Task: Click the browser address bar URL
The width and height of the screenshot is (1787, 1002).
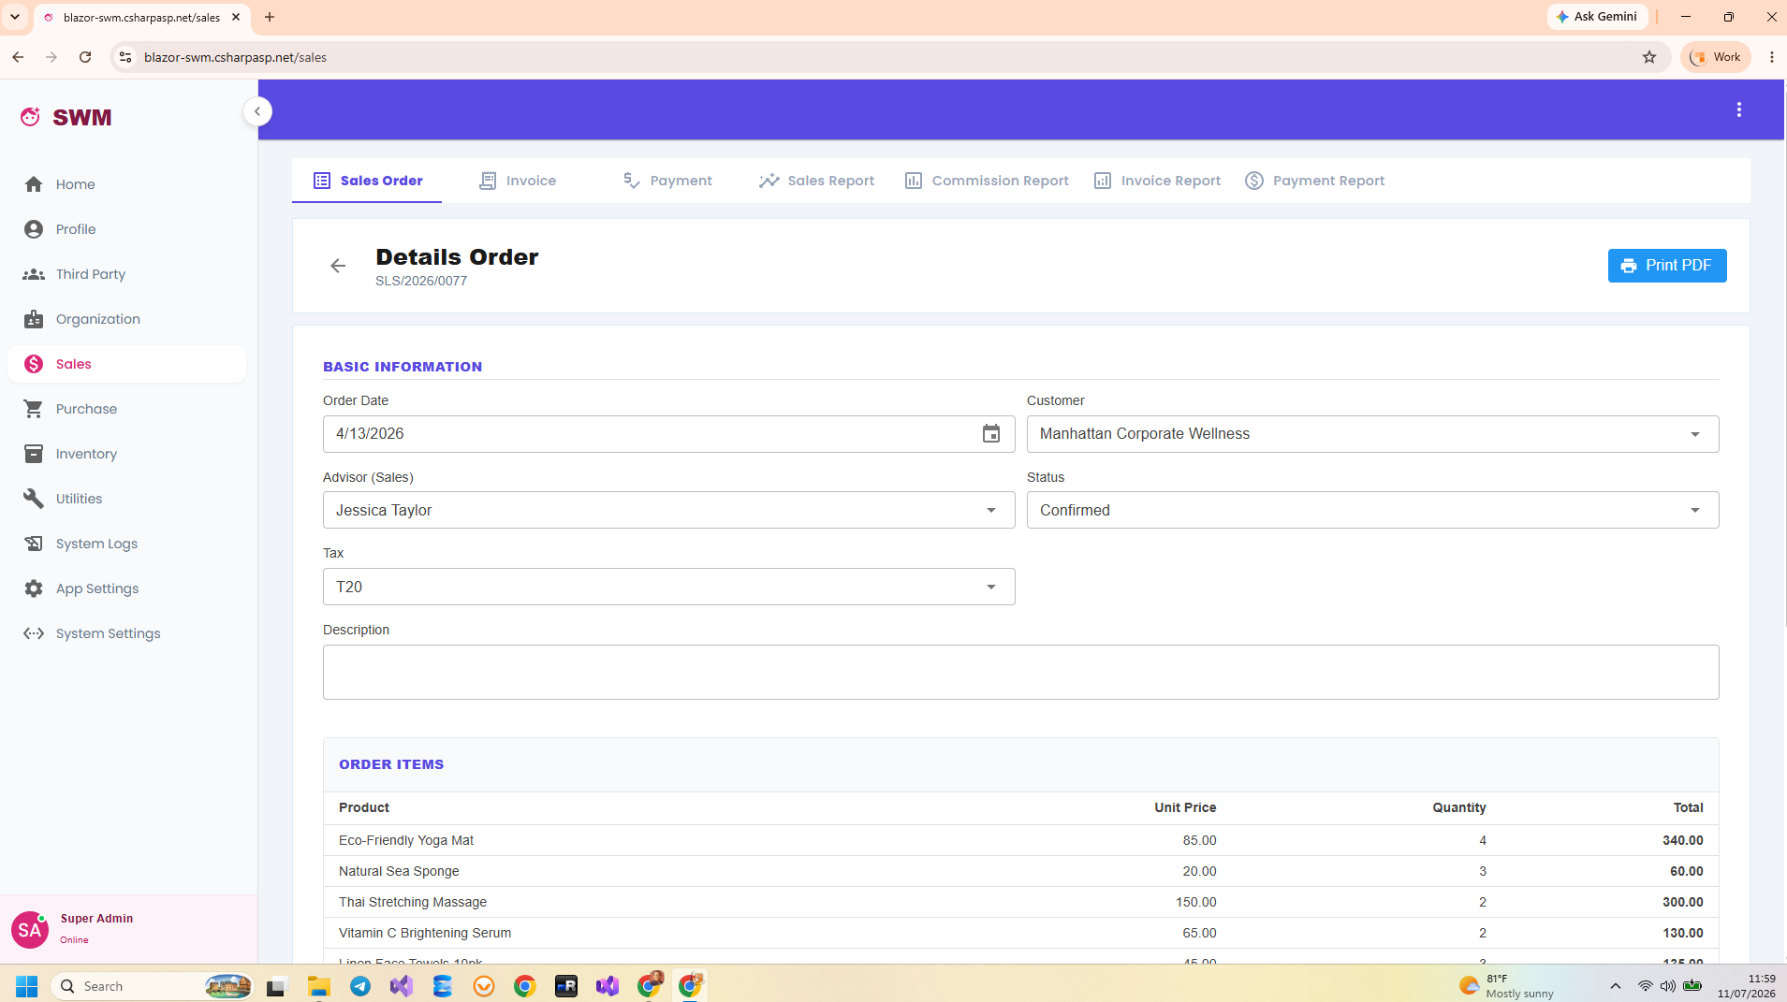Action: coord(235,57)
